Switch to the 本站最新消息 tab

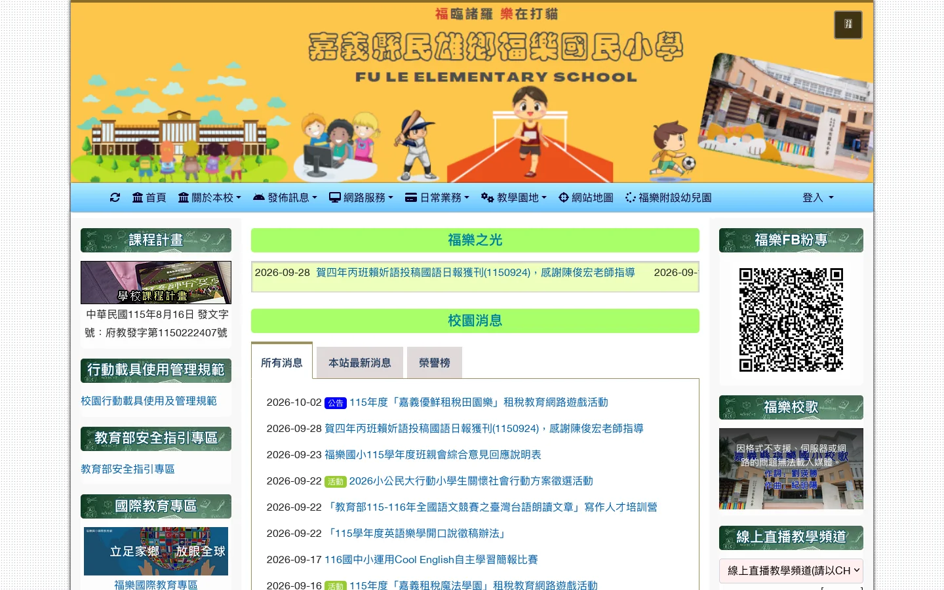(359, 363)
